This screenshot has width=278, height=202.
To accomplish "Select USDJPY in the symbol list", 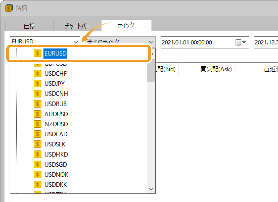I will 55,84.
